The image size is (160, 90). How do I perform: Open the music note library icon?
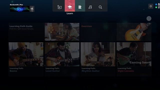(90, 7)
